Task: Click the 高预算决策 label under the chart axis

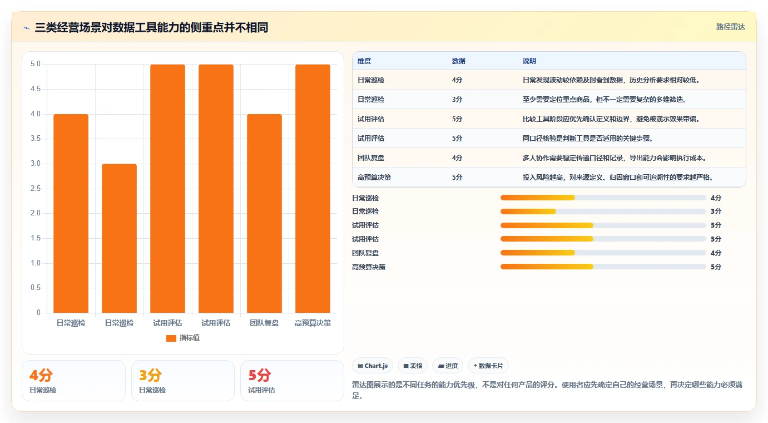Action: [313, 323]
